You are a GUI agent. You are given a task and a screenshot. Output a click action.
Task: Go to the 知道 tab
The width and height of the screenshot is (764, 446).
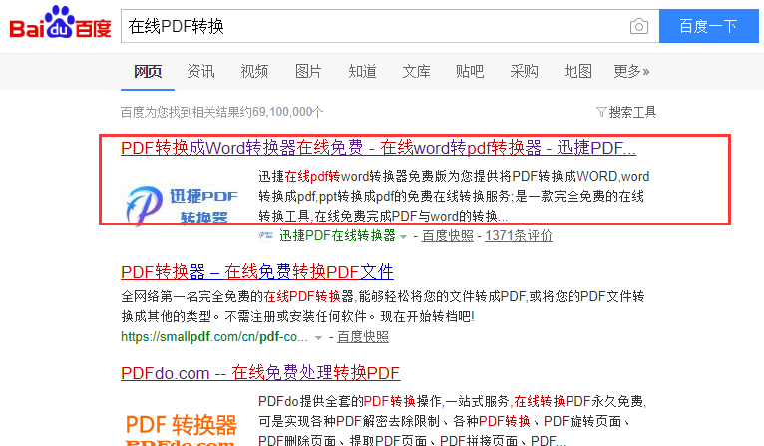point(362,71)
